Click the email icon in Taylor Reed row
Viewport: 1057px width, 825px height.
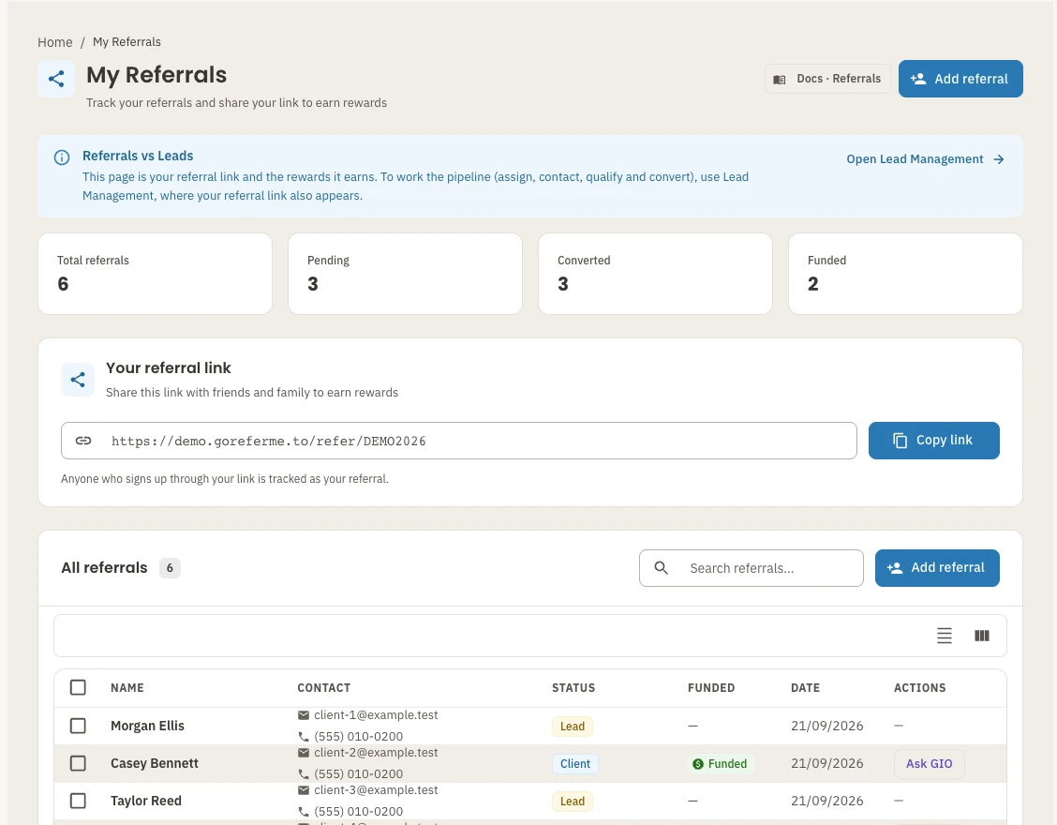pyautogui.click(x=304, y=790)
